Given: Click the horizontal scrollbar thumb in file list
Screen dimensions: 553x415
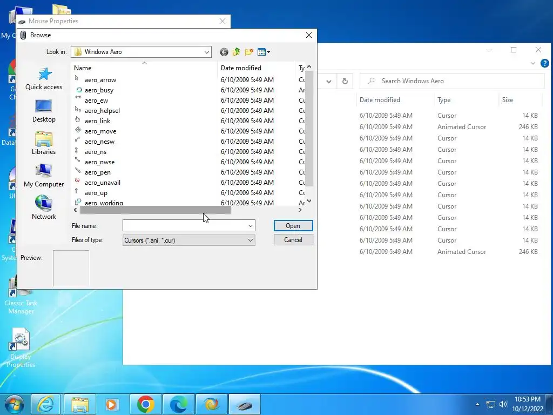Looking at the screenshot, I should 155,210.
